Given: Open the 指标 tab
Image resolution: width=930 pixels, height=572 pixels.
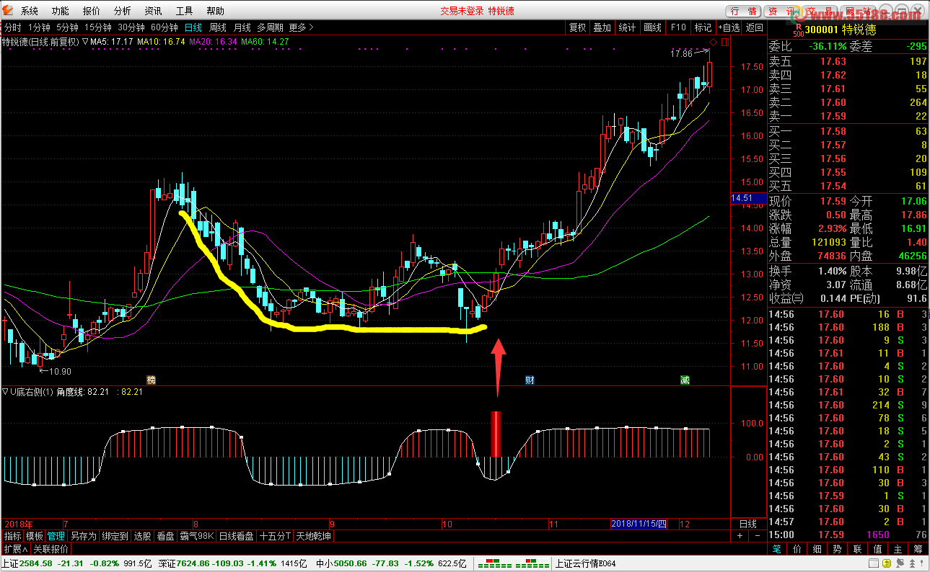Looking at the screenshot, I should 12,536.
